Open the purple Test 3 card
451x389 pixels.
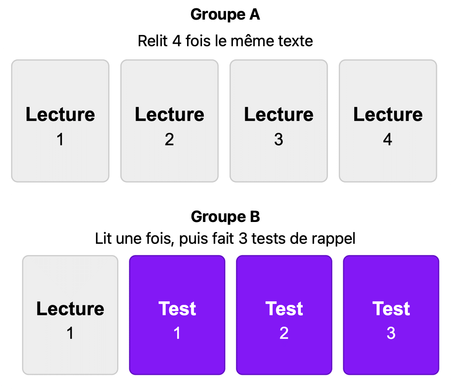pos(391,315)
